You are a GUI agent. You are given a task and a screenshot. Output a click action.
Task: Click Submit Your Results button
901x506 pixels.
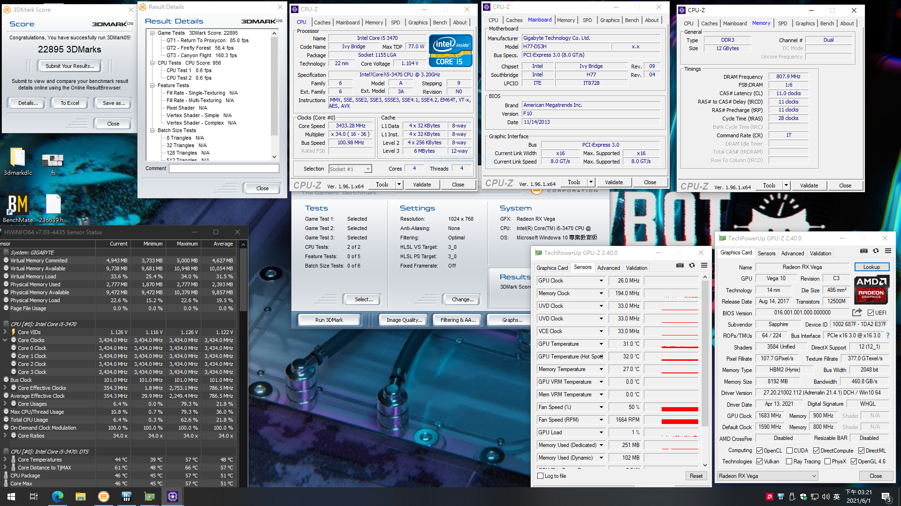tap(70, 66)
